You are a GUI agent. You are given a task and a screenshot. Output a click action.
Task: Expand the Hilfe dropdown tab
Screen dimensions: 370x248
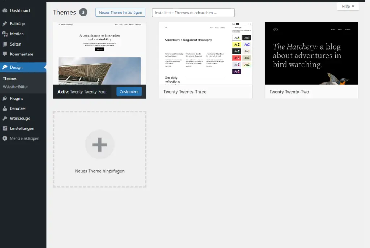348,6
